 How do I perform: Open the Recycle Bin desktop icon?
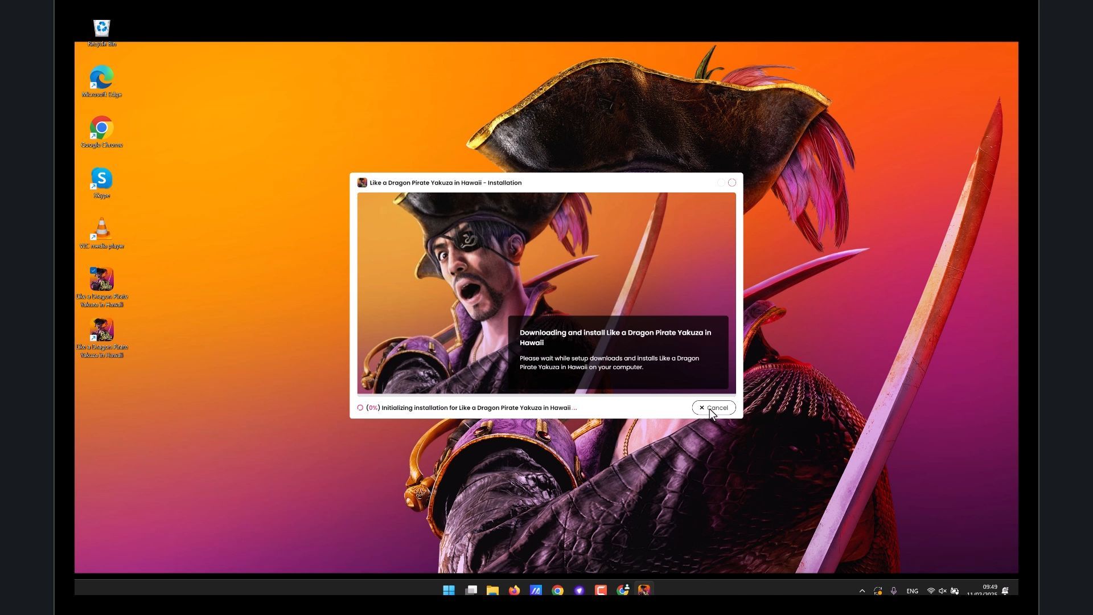[x=102, y=33]
